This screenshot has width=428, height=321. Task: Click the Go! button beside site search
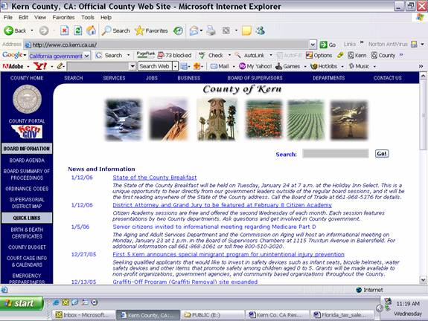coord(382,154)
